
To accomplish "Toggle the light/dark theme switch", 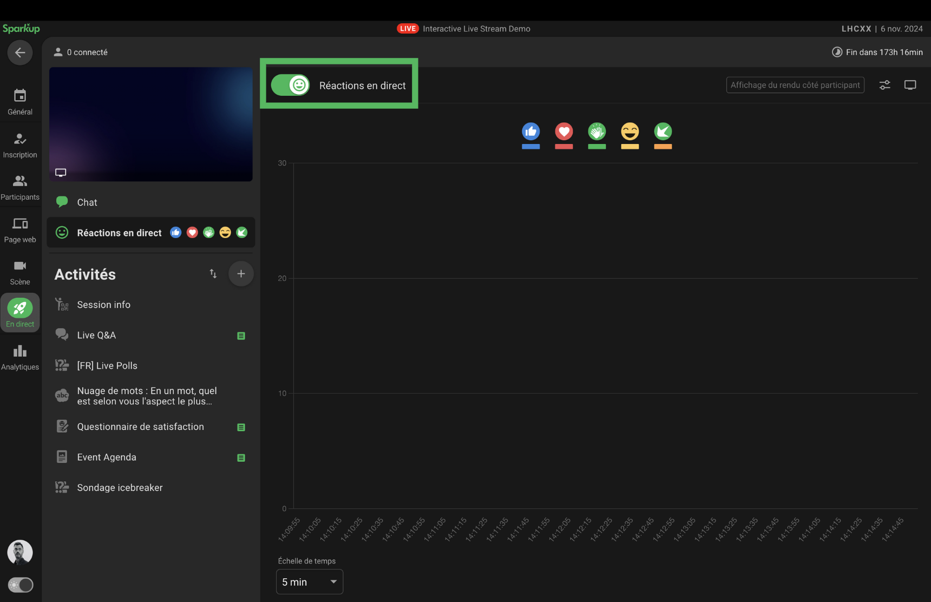I will click(21, 585).
